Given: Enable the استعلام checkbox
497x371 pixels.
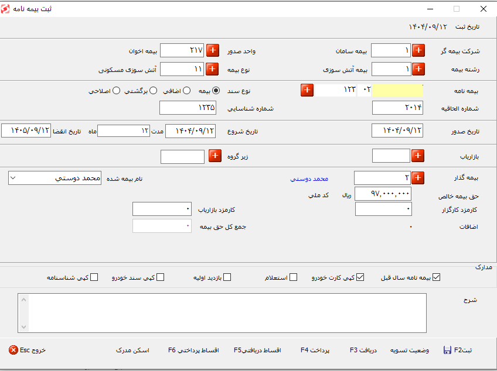Looking at the screenshot, I should [x=294, y=277].
